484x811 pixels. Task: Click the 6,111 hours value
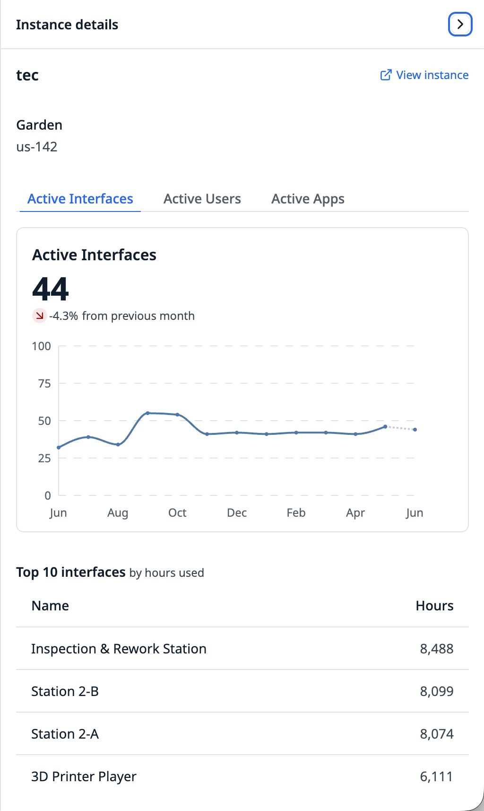click(x=436, y=776)
